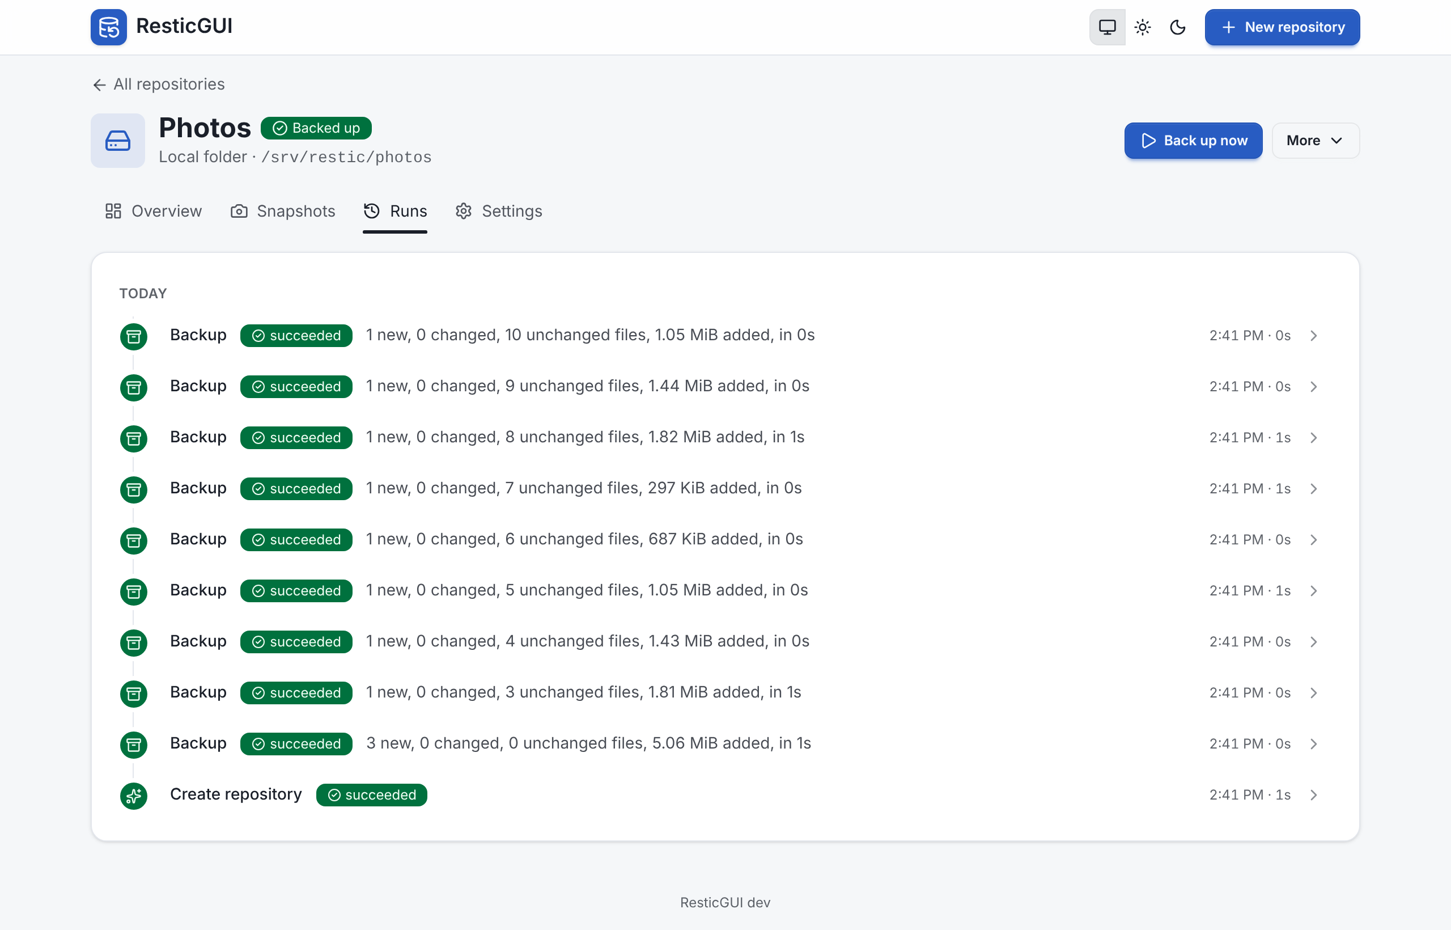Click the backup icon for 6 unchanged files run
Image resolution: width=1451 pixels, height=930 pixels.
pos(133,540)
